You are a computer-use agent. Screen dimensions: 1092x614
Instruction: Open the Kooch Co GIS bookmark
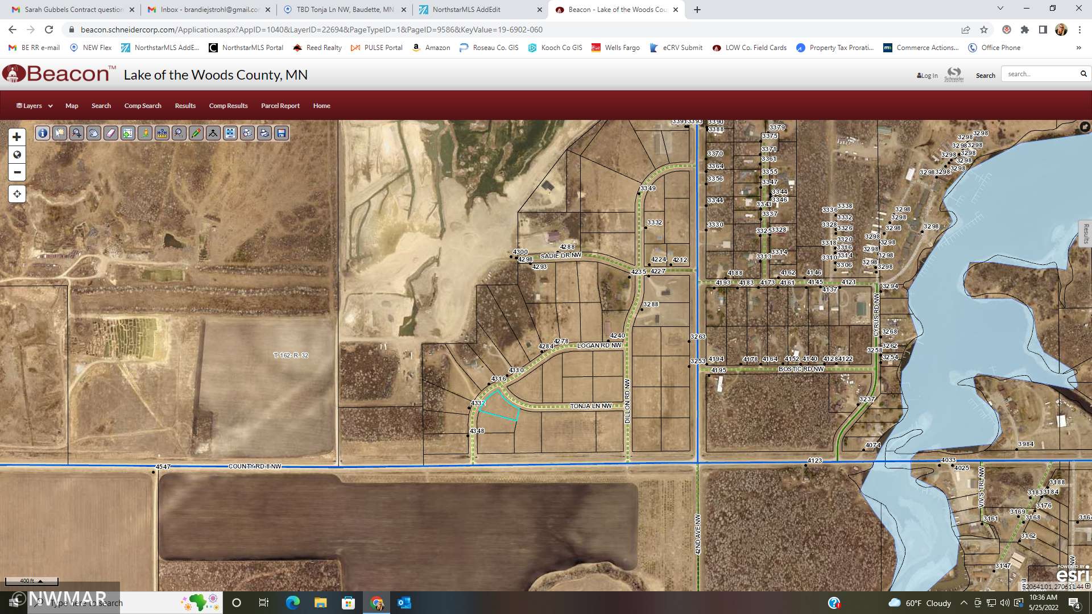[x=555, y=48]
